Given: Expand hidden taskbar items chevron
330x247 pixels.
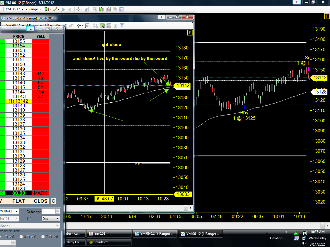Looking at the screenshot, I should click(286, 232).
